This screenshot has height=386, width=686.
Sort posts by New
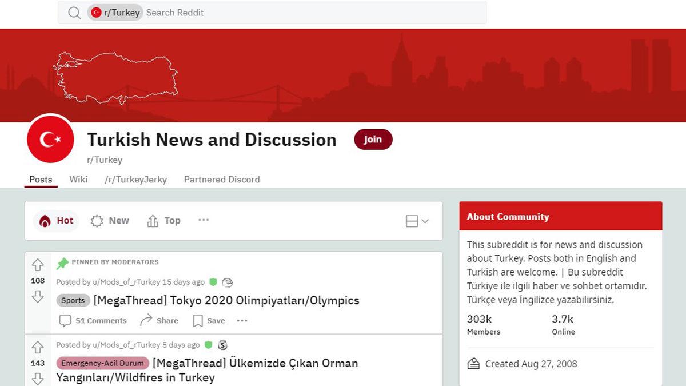110,221
